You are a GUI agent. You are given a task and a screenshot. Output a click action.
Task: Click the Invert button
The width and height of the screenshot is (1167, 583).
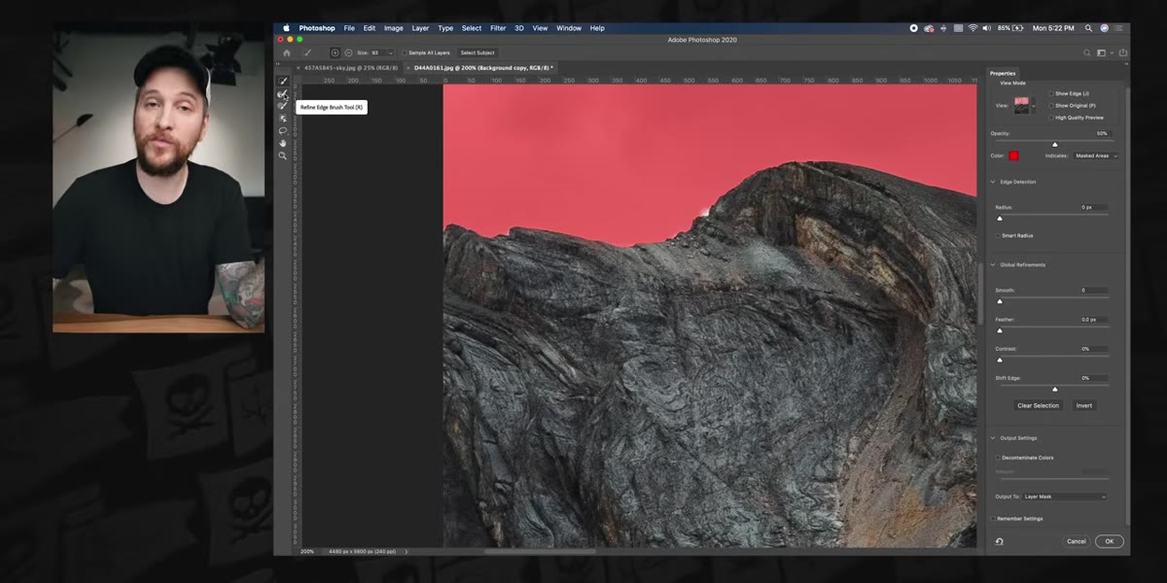pos(1084,405)
